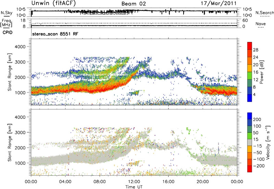Image resolution: width=274 pixels, height=189 pixels.
Task: Click the 'N.Search' legend label
Action: pyautogui.click(x=264, y=13)
